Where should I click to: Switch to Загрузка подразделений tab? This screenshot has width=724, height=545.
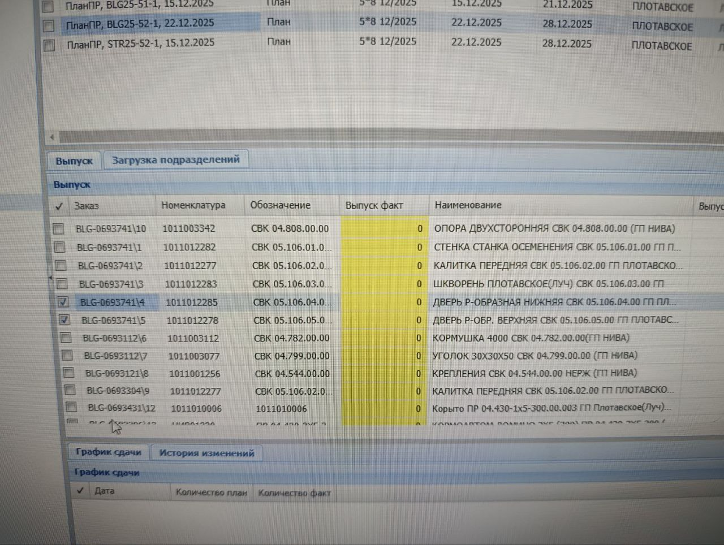[175, 160]
